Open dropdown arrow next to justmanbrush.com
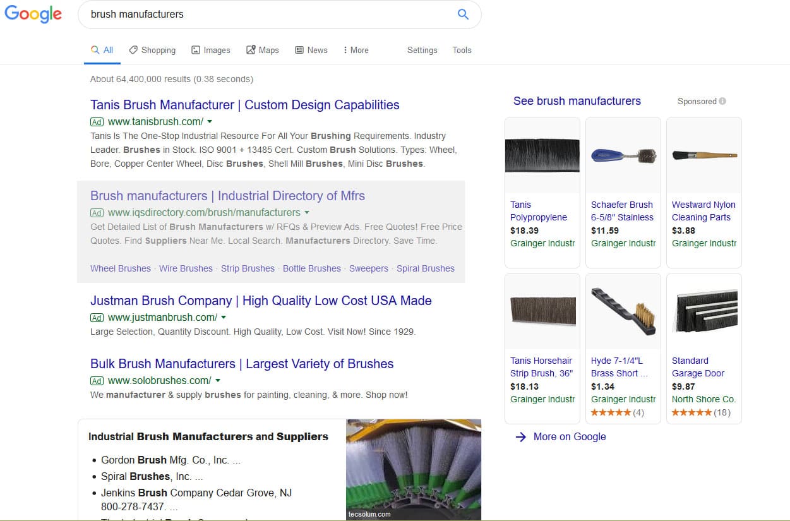The width and height of the screenshot is (790, 521). (x=224, y=318)
